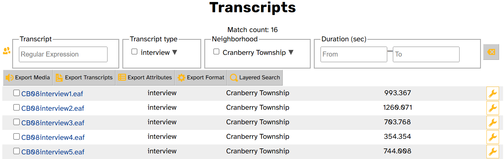
Task: Click Export Media speaker button
Action: 28,78
